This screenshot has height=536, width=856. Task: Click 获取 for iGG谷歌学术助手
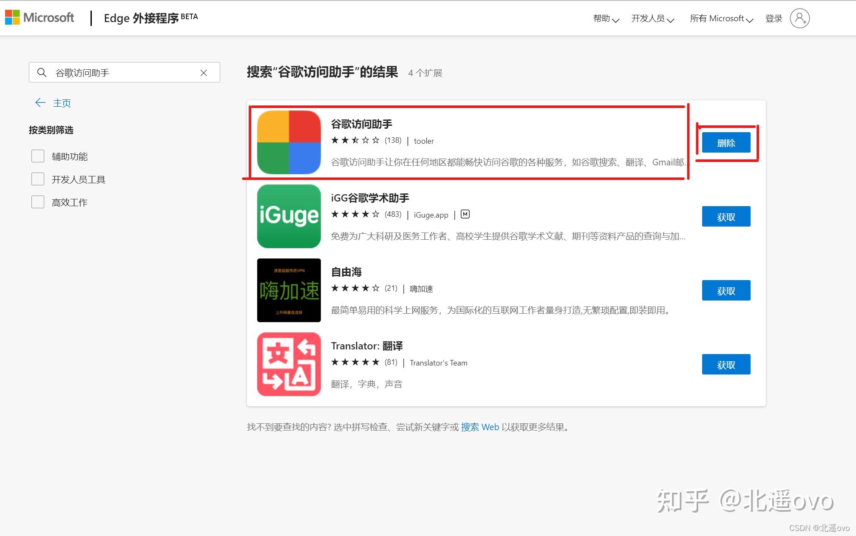tap(726, 217)
